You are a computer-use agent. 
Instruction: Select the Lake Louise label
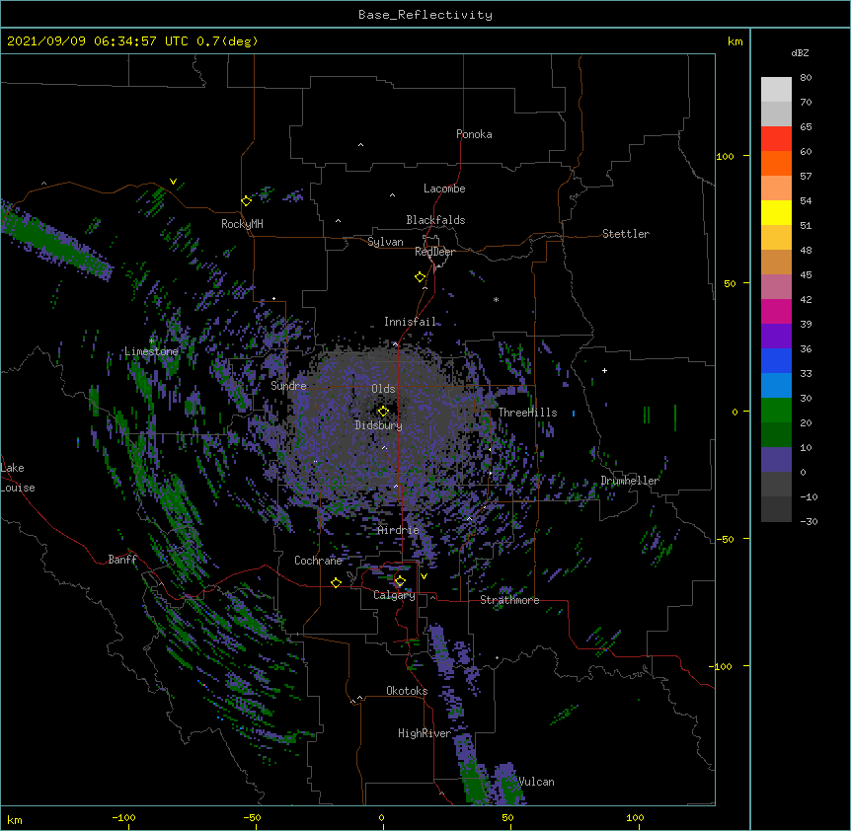pos(18,478)
